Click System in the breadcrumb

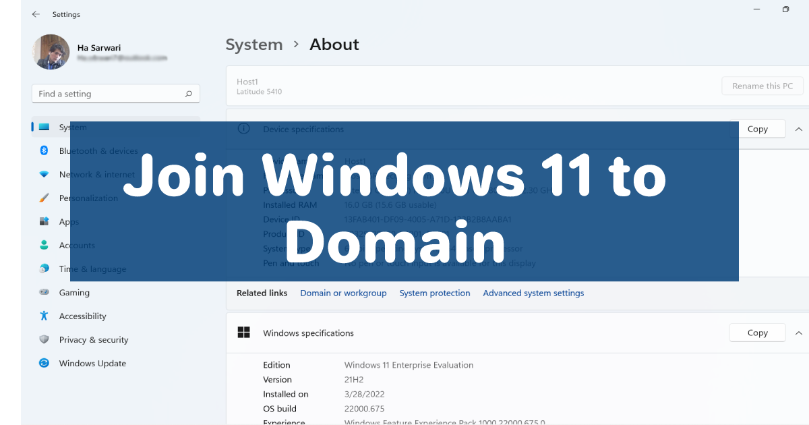[254, 45]
